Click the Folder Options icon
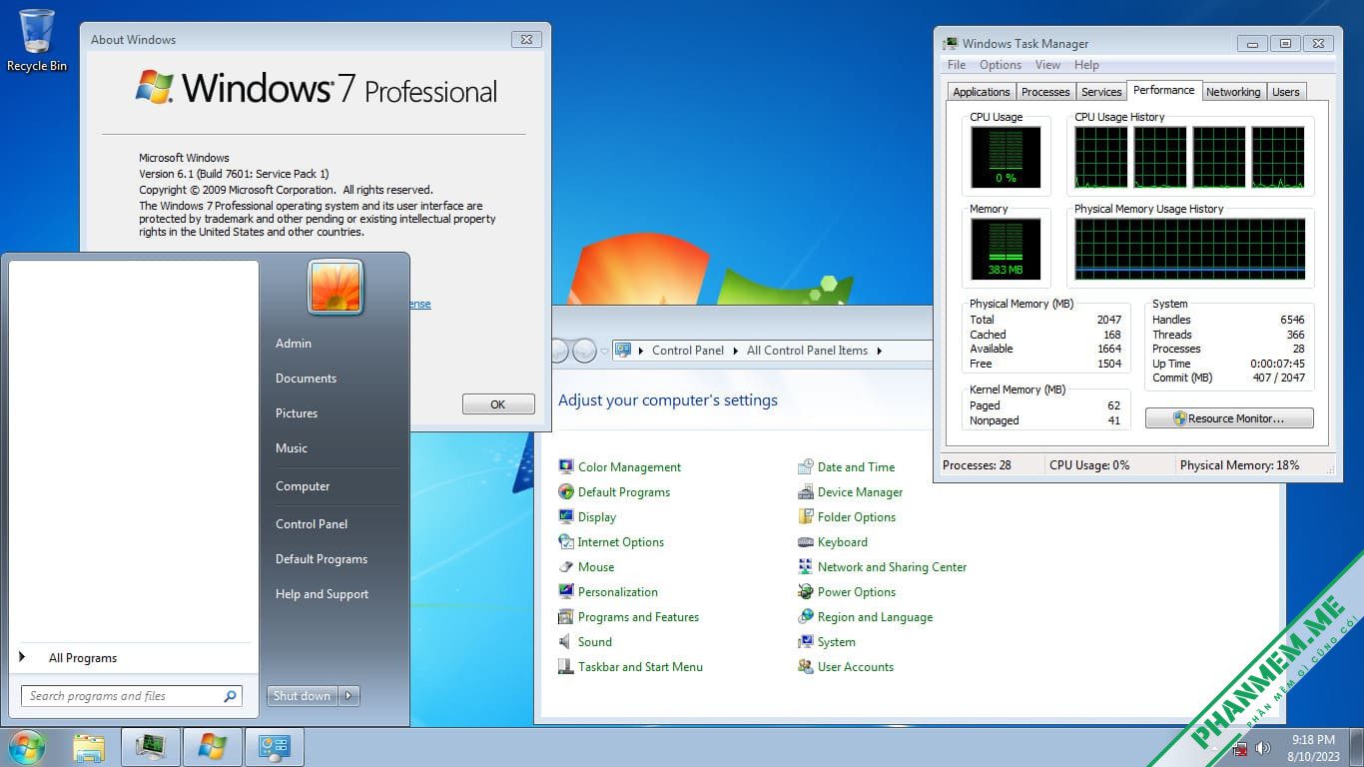This screenshot has width=1364, height=767. 806,517
